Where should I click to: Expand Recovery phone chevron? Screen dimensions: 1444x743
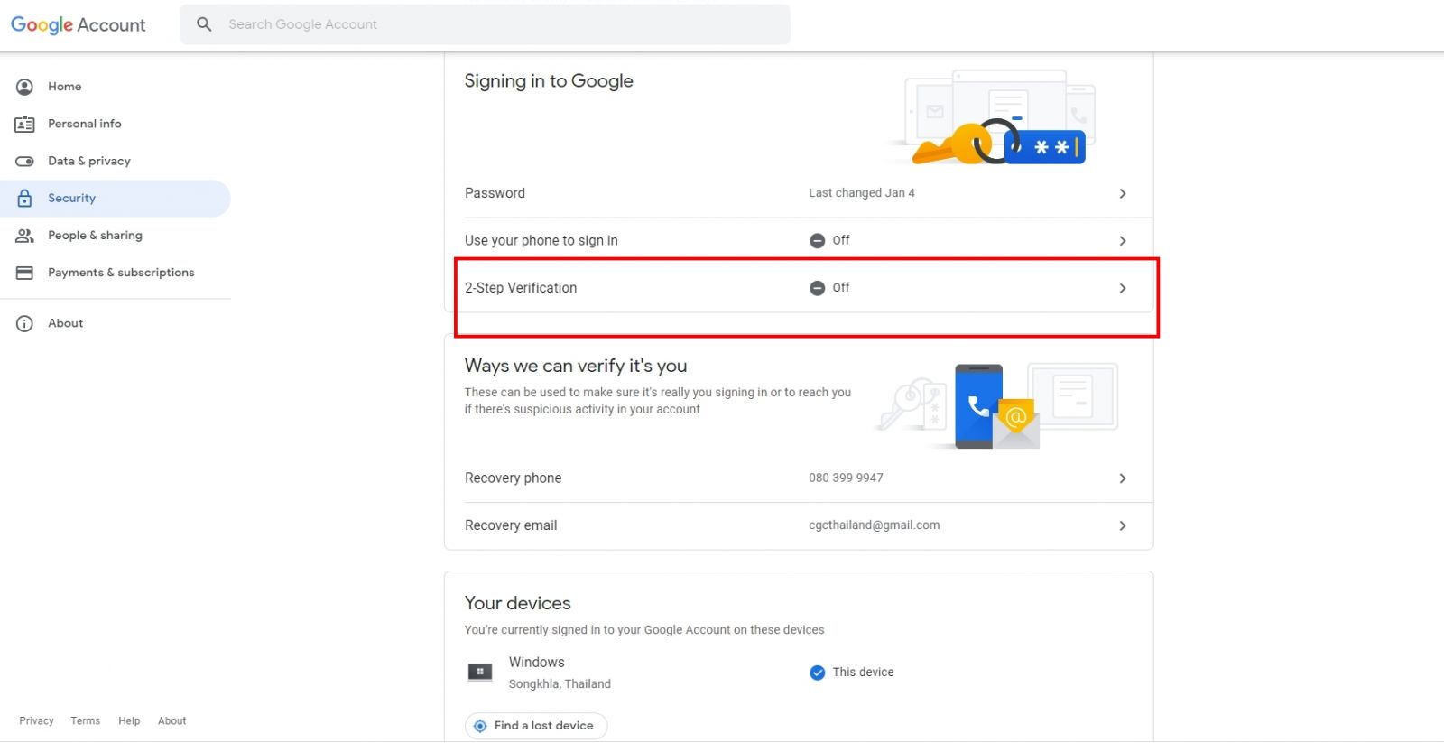(1123, 478)
